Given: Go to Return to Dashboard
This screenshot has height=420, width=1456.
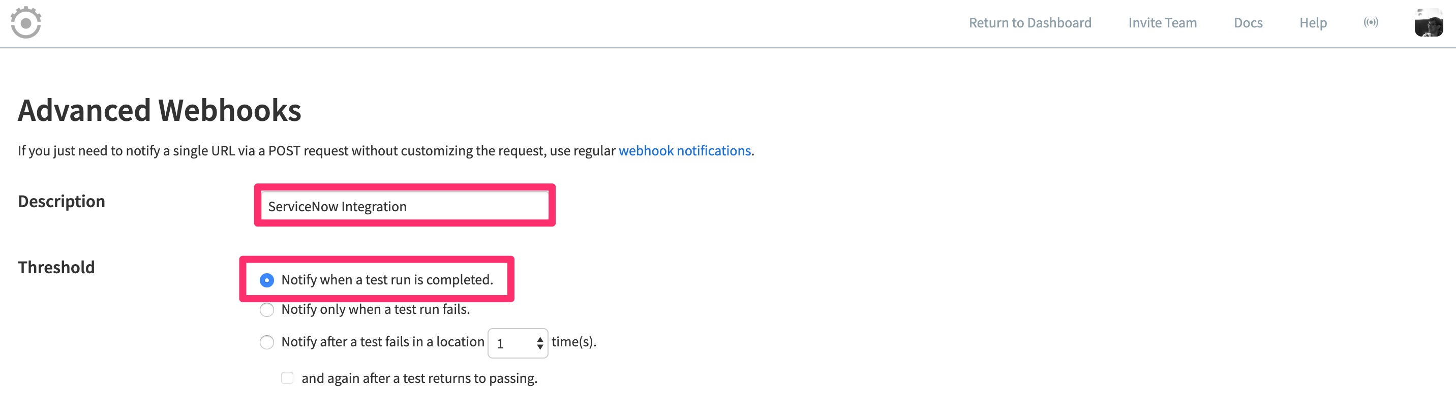Looking at the screenshot, I should [1030, 22].
